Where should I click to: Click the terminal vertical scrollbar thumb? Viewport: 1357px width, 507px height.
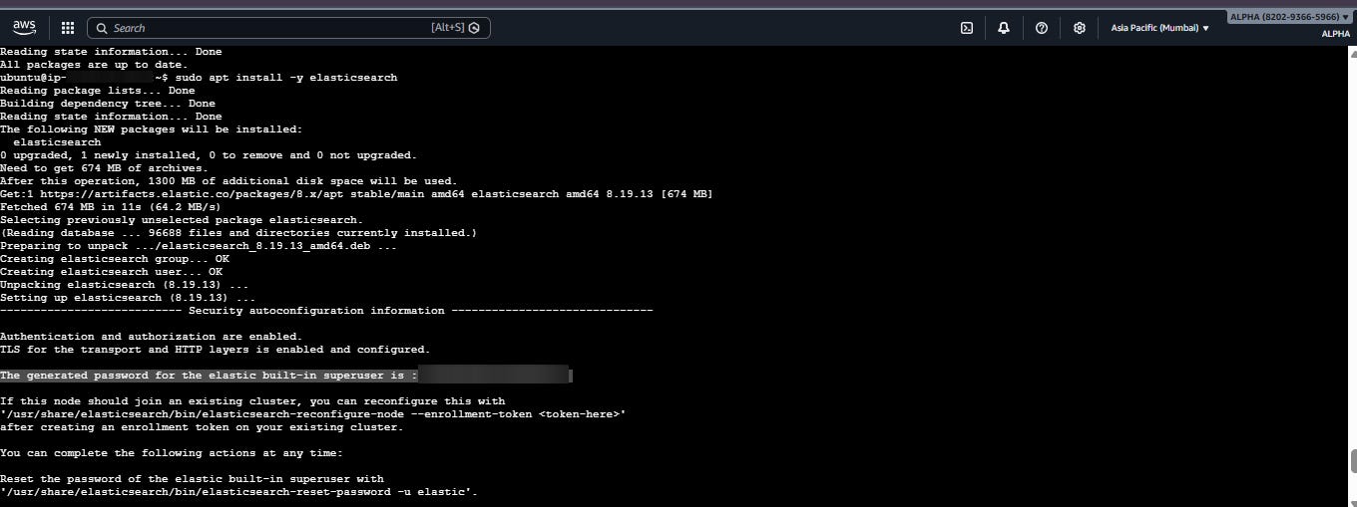(x=1352, y=461)
